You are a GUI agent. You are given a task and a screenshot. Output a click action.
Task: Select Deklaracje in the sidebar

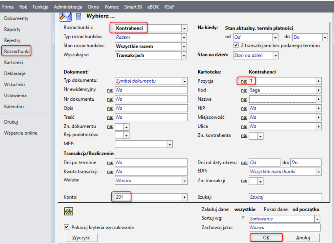(x=15, y=73)
